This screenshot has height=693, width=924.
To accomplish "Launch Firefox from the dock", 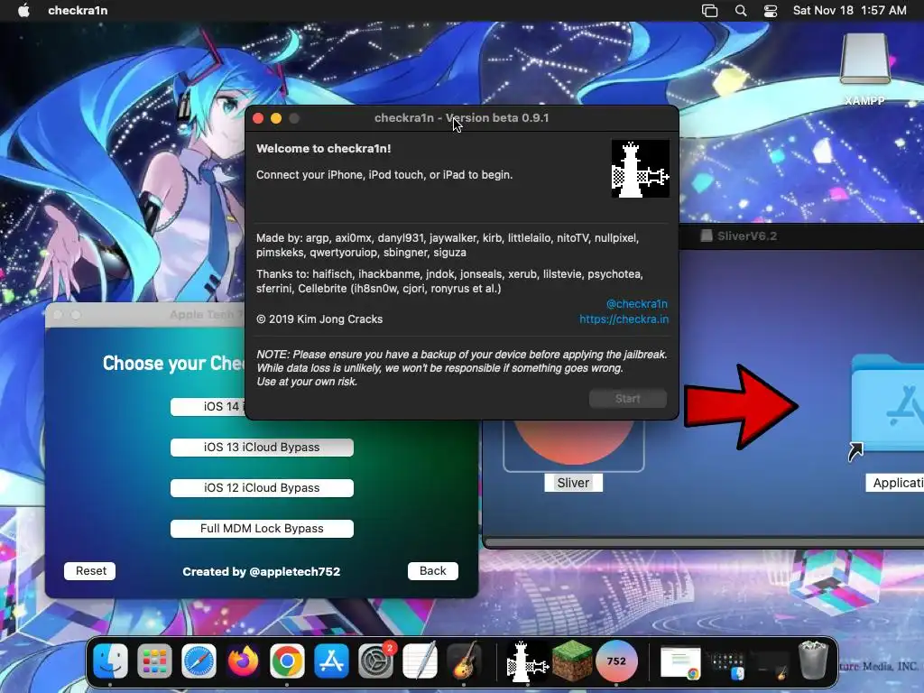I will click(x=243, y=661).
